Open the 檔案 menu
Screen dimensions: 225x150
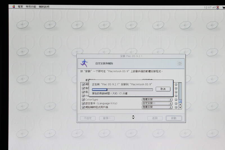(x=20, y=6)
